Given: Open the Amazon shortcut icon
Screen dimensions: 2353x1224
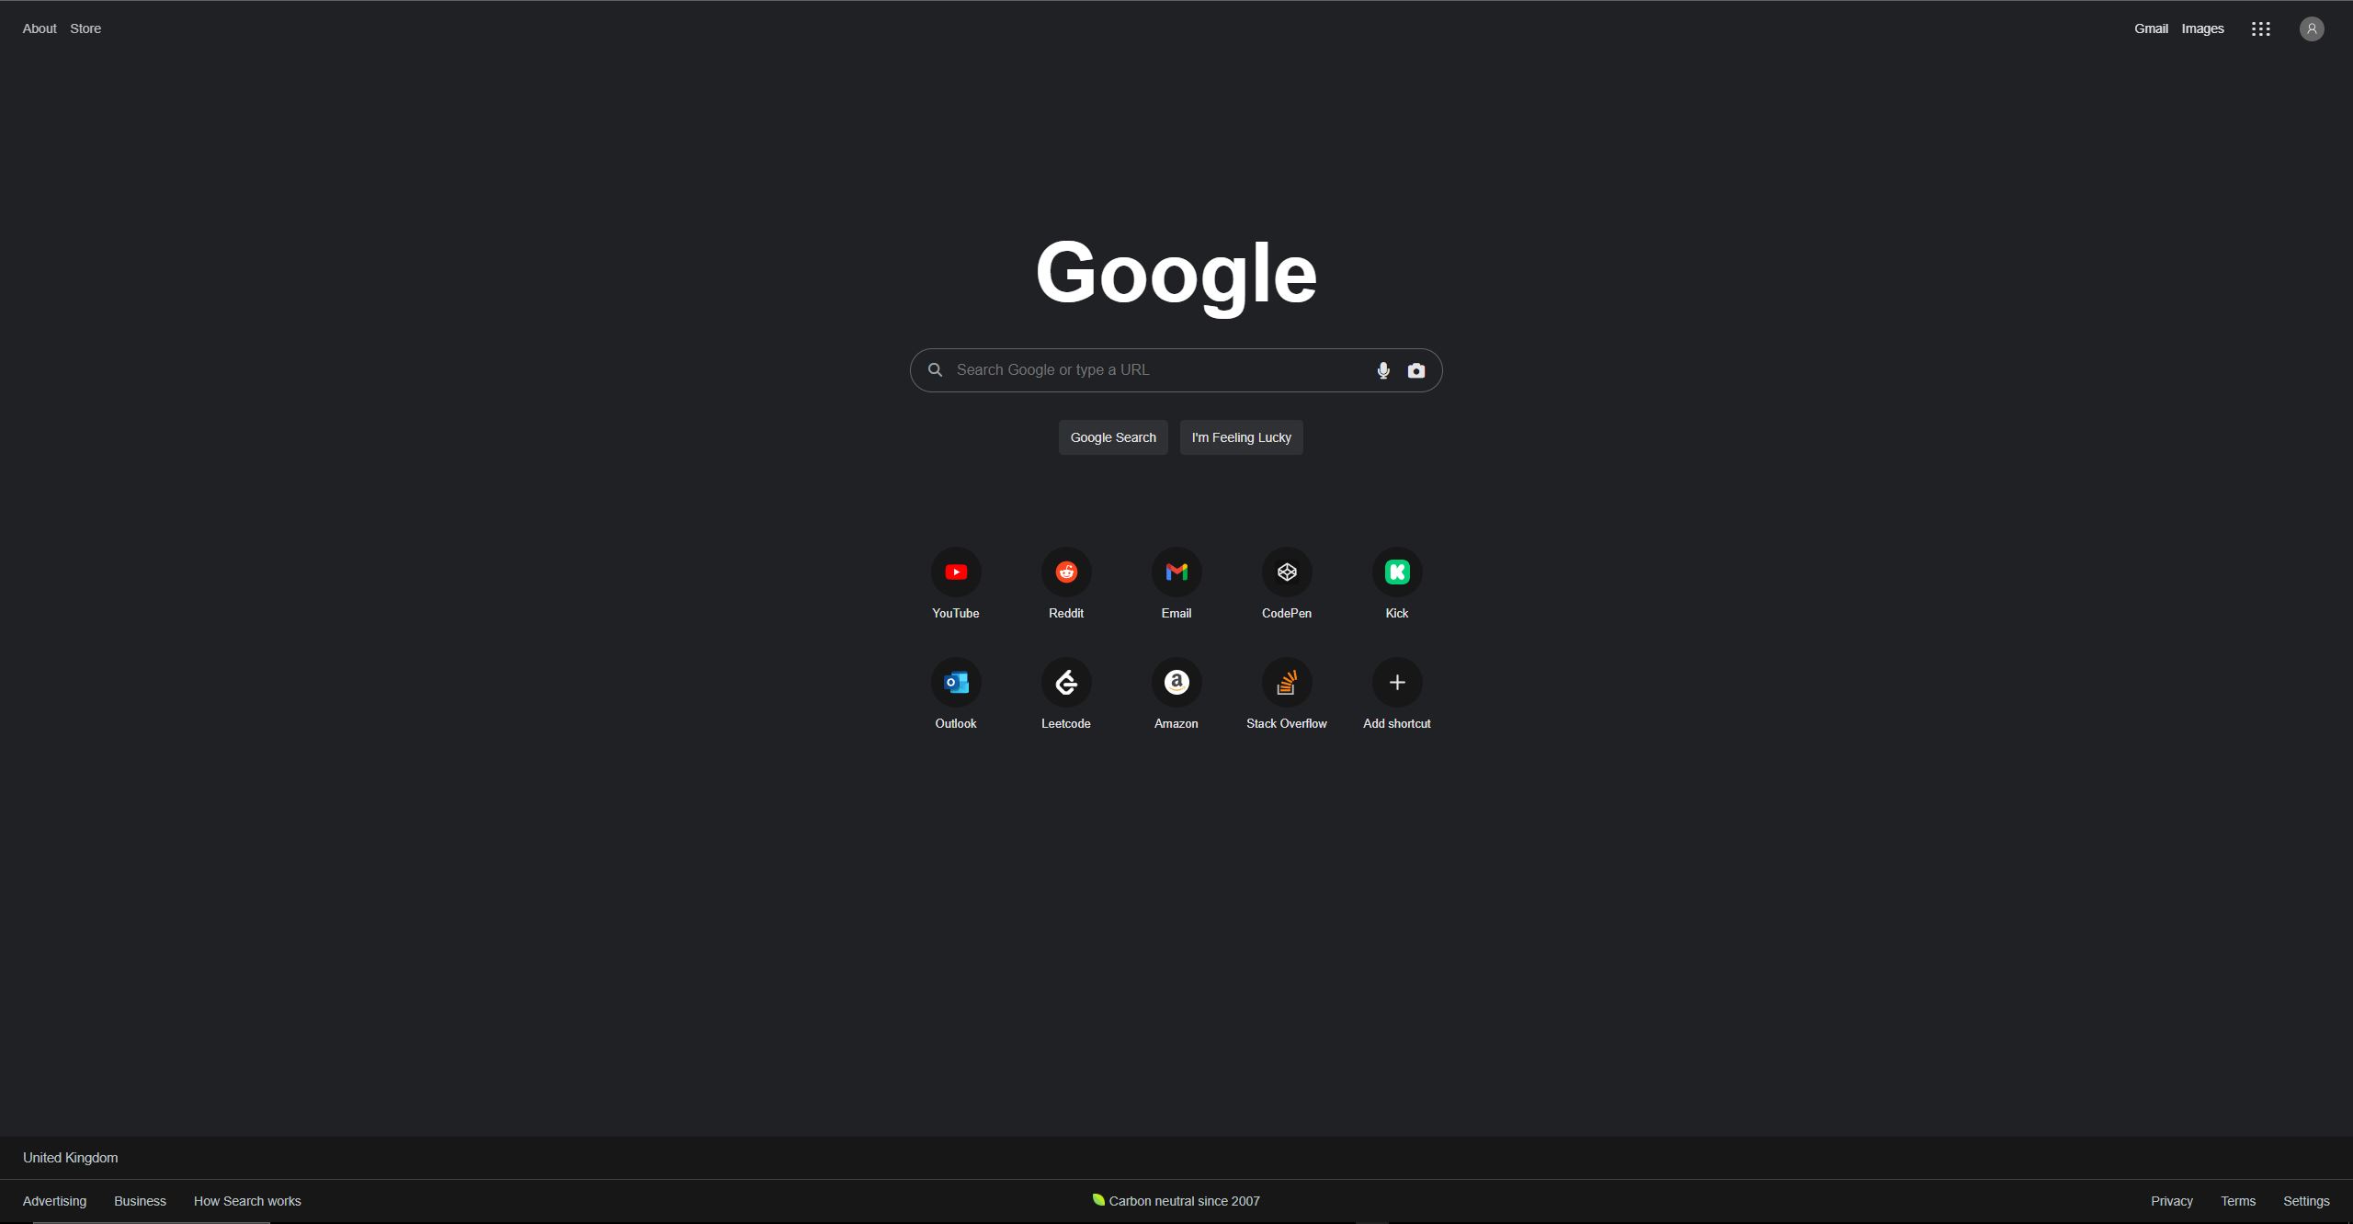Looking at the screenshot, I should click(1176, 683).
